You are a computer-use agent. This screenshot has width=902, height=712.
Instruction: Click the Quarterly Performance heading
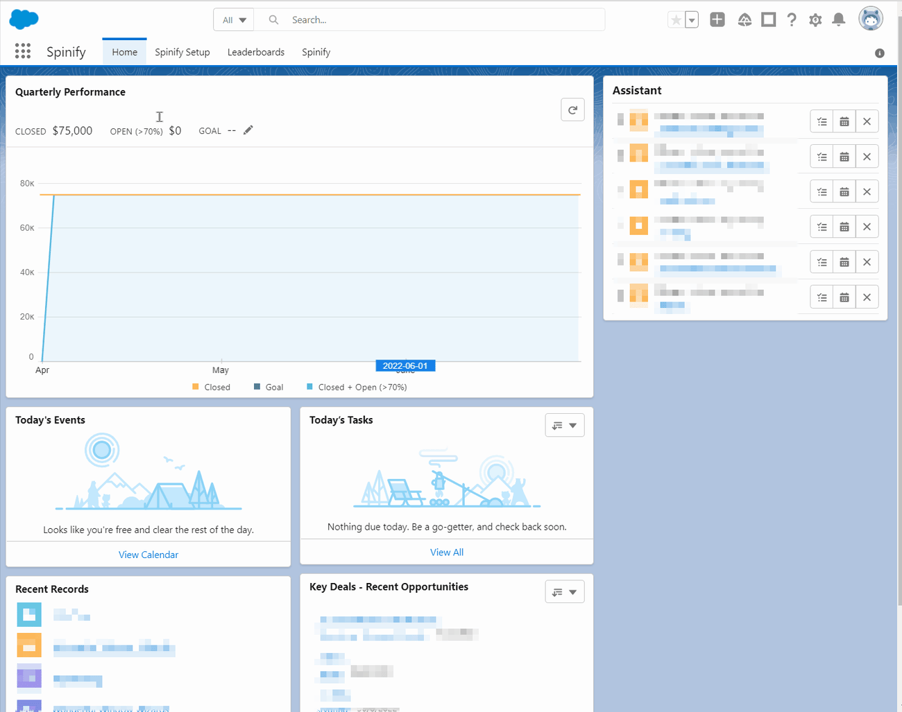click(x=70, y=92)
